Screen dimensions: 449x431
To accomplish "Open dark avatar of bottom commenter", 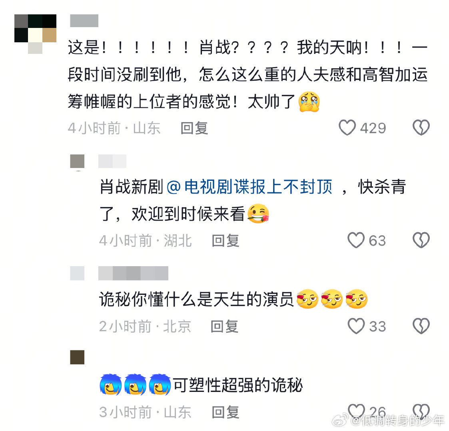I will (77, 357).
